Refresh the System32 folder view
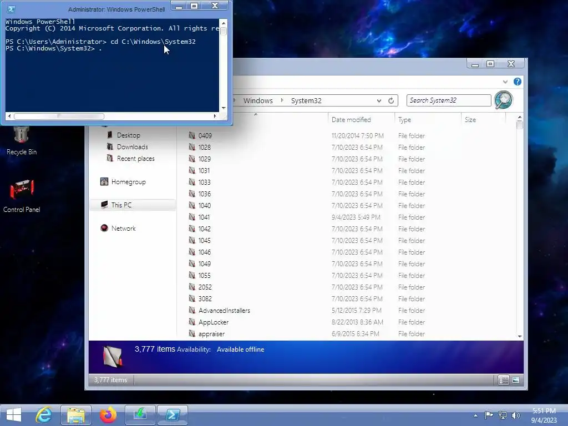568x426 pixels. tap(391, 101)
